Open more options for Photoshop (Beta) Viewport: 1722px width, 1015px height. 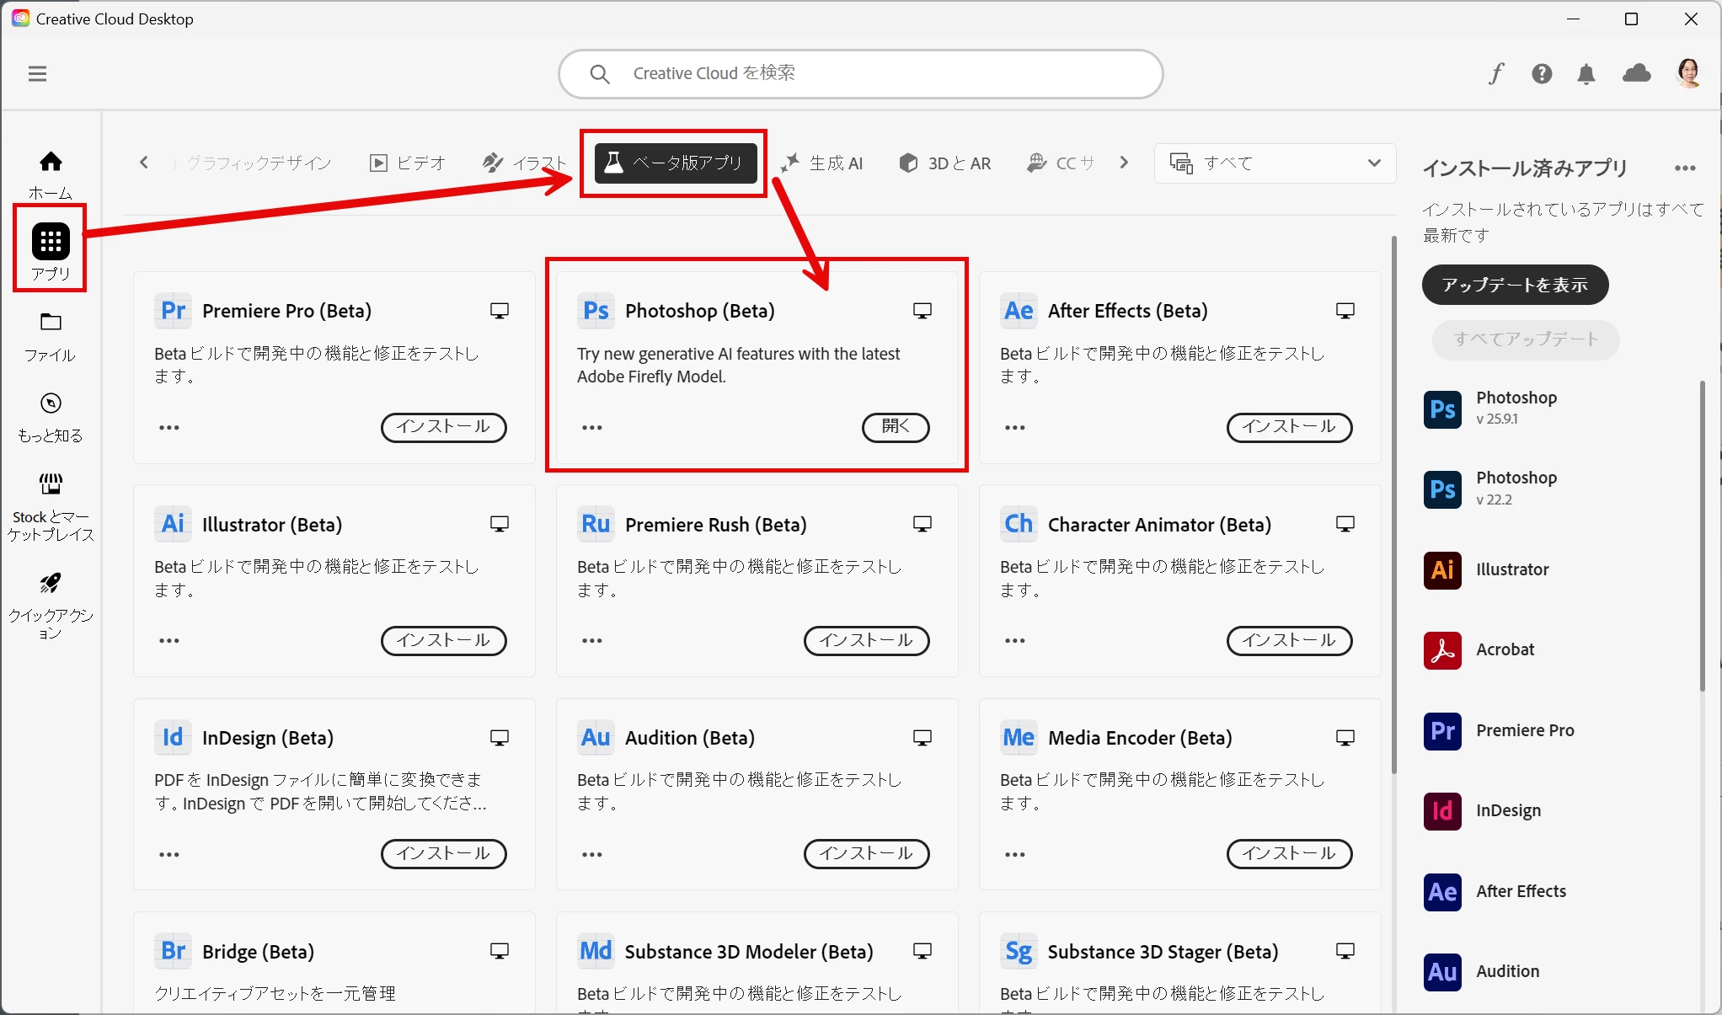coord(592,428)
